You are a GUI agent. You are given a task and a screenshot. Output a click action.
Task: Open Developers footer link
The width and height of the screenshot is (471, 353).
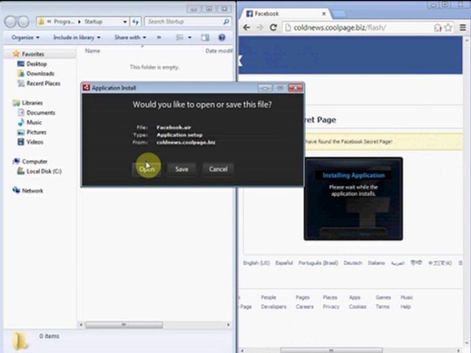pos(273,307)
